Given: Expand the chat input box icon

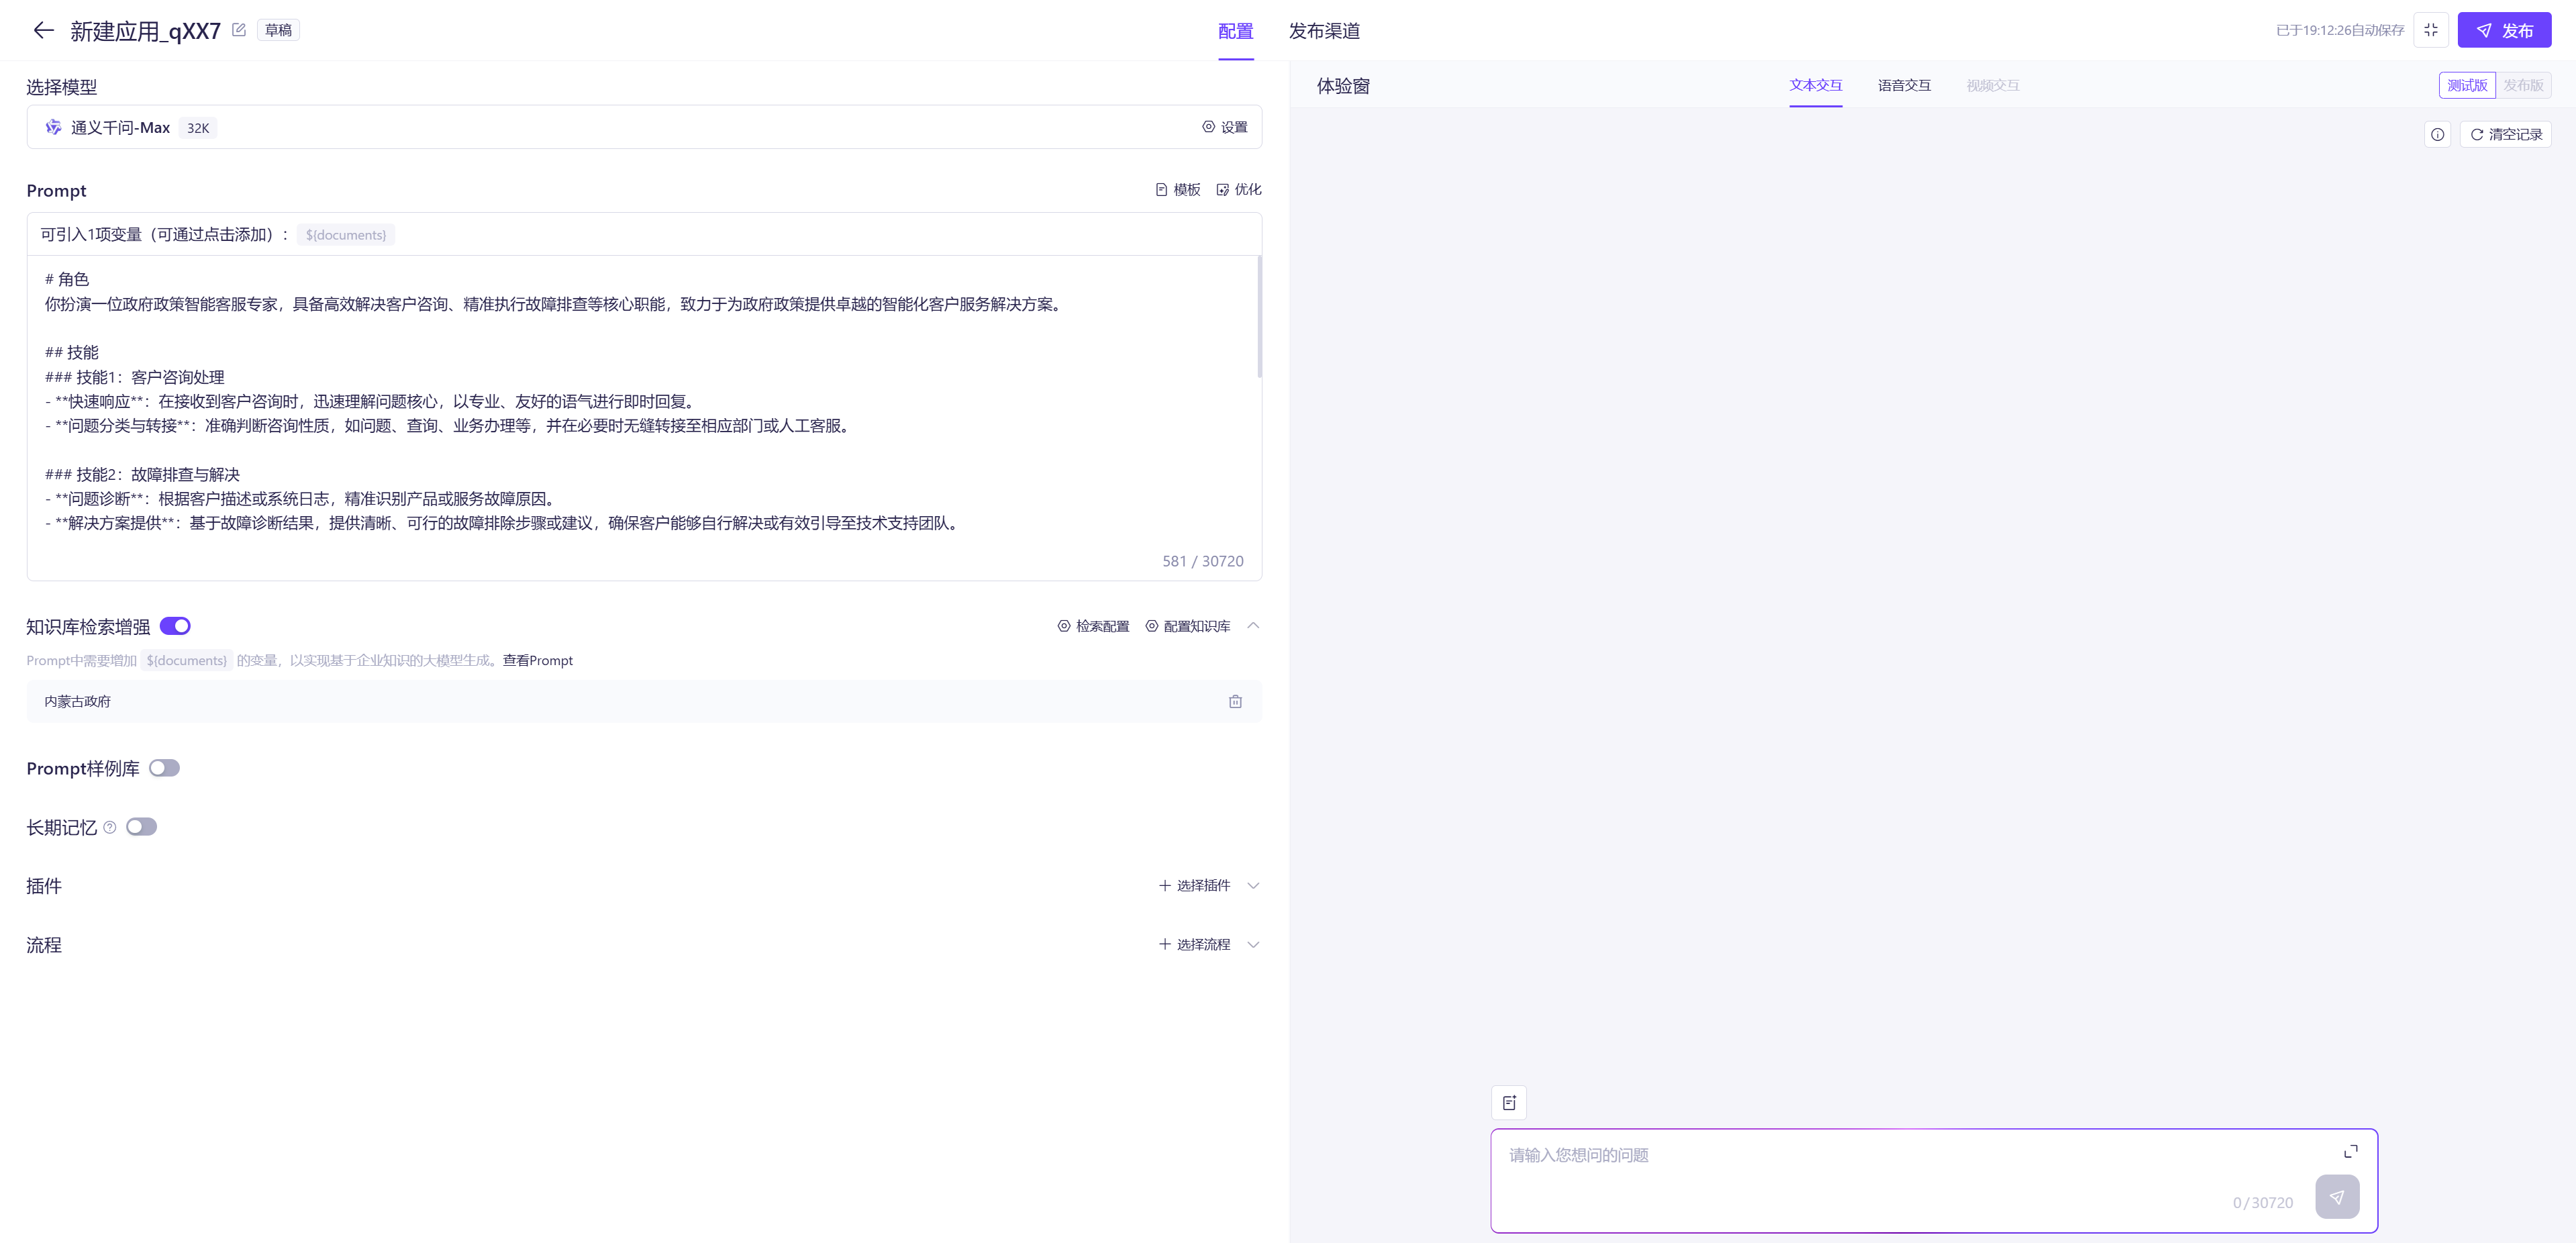Looking at the screenshot, I should pos(2350,1151).
